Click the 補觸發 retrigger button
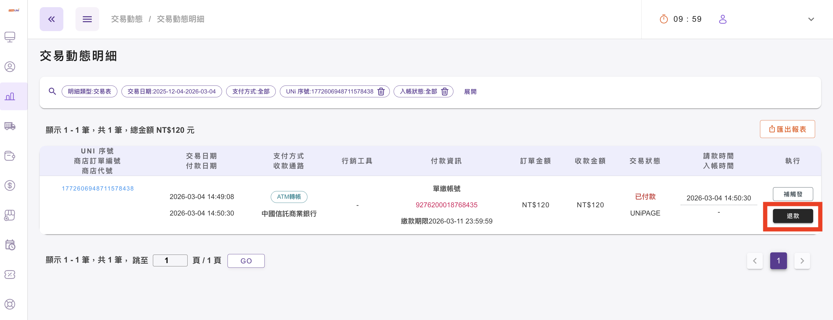 pyautogui.click(x=793, y=194)
